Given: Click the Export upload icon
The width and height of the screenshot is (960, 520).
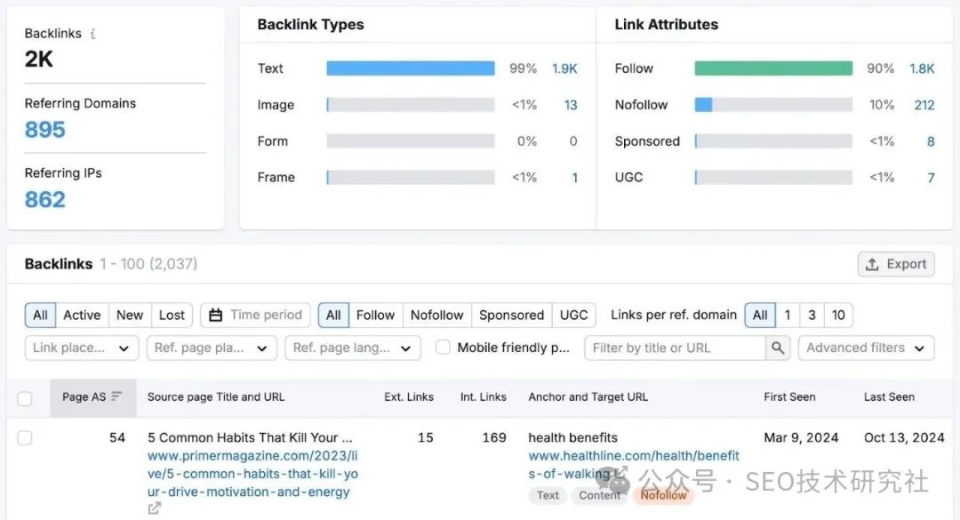Looking at the screenshot, I should (x=873, y=264).
